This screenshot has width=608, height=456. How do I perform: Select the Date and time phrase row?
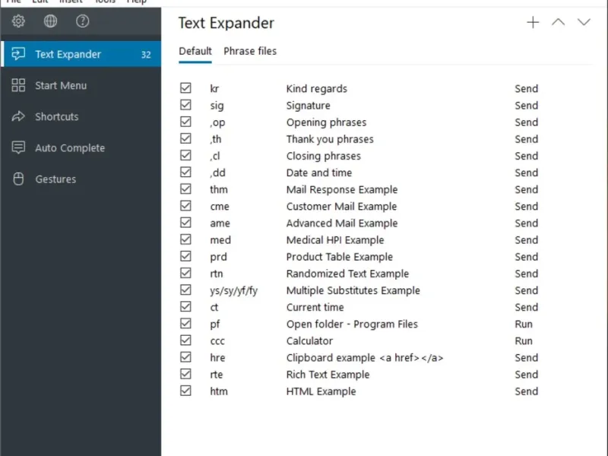[x=319, y=173]
